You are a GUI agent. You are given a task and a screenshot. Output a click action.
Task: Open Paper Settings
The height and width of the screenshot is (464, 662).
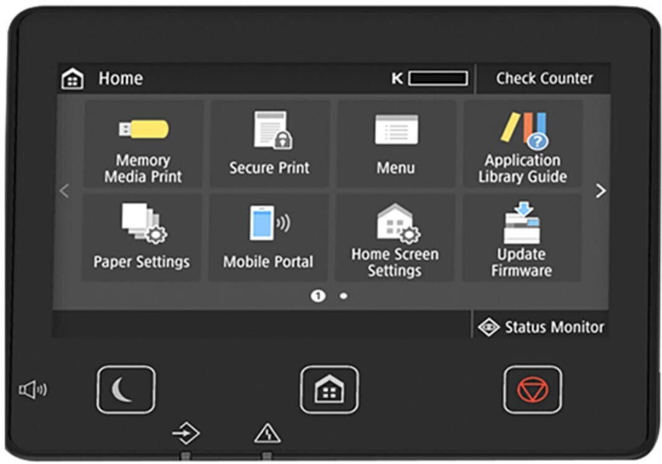tap(142, 238)
